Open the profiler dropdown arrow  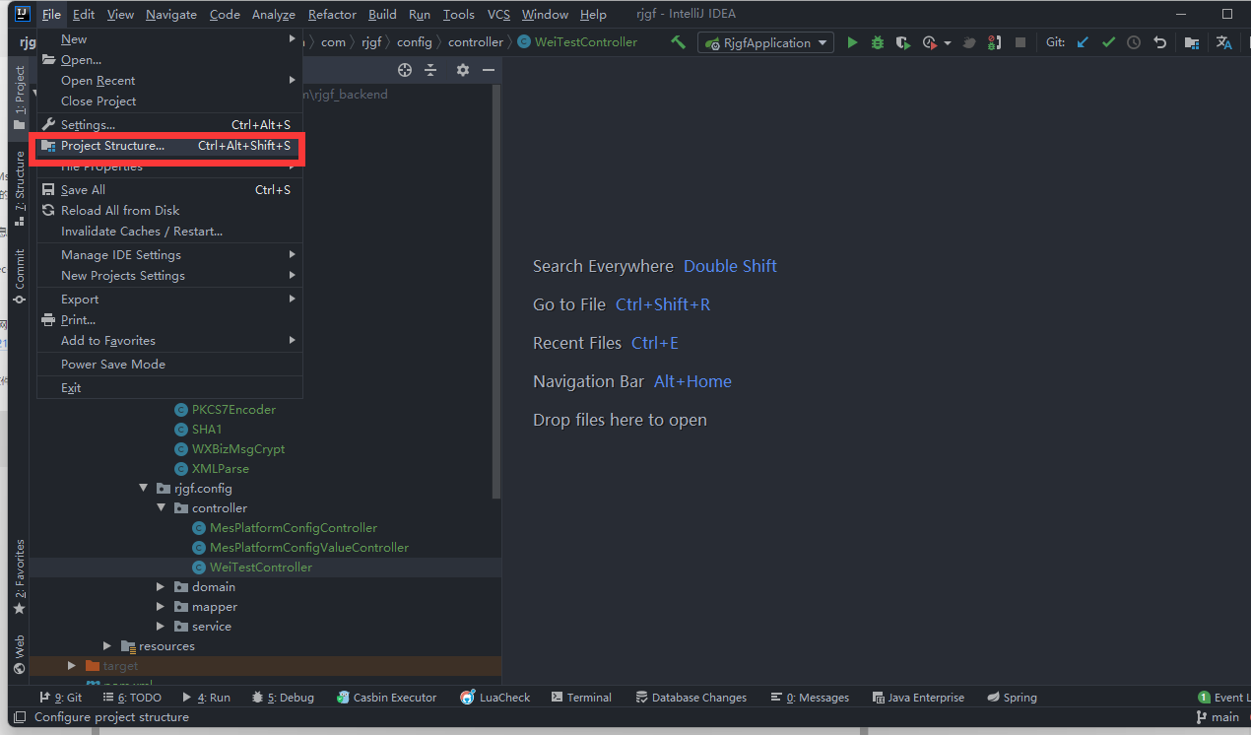[948, 43]
